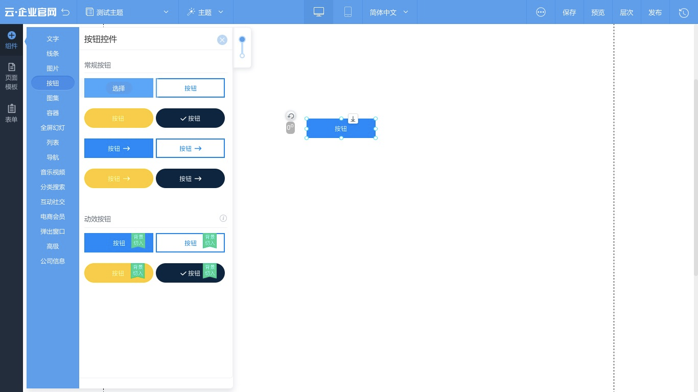Click 预览 to preview the site
The height and width of the screenshot is (392, 698).
(x=598, y=12)
